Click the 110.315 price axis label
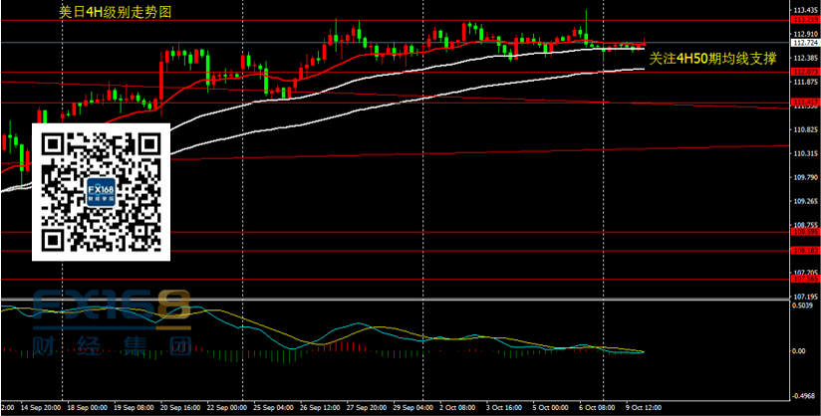The height and width of the screenshot is (416, 821). coord(804,153)
